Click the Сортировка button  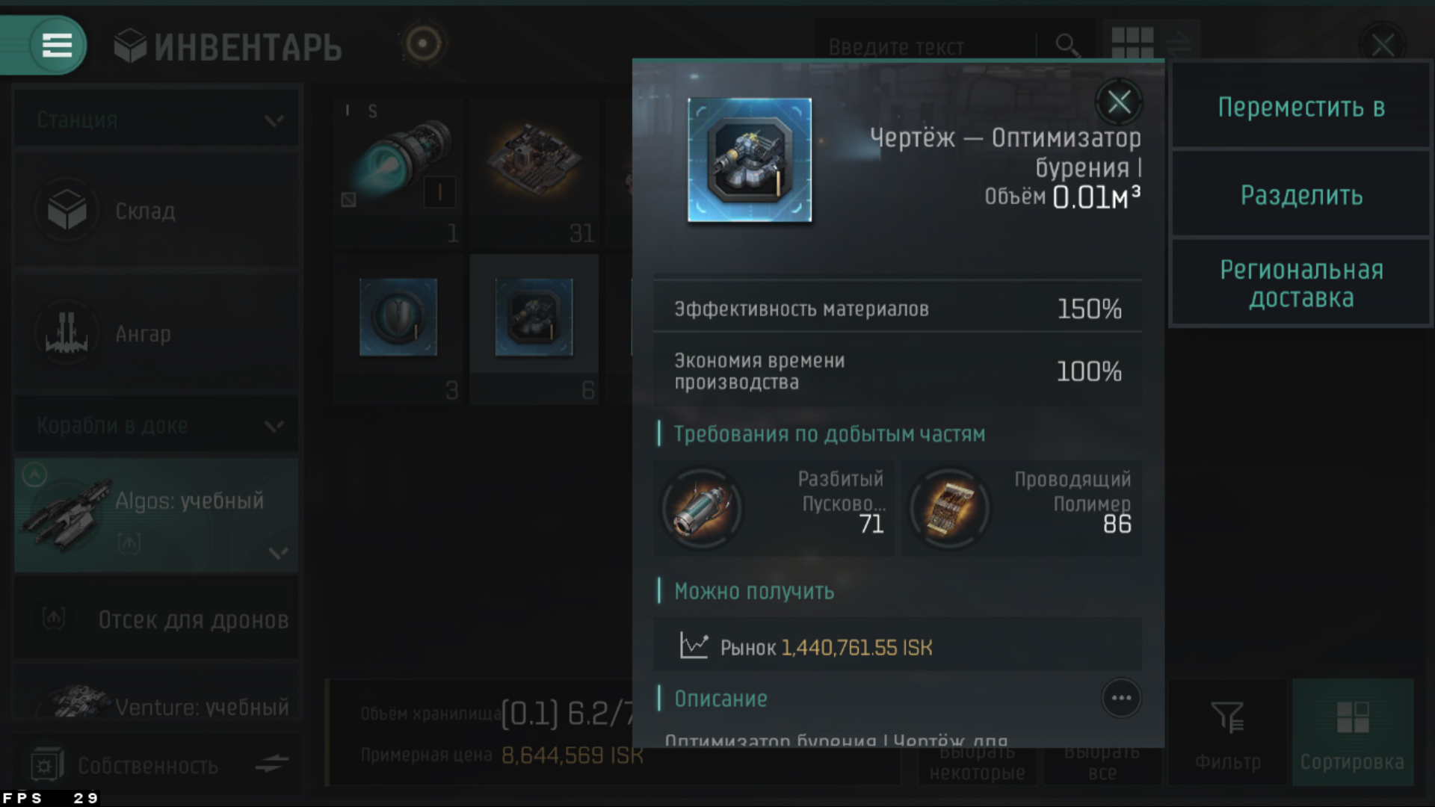point(1352,732)
